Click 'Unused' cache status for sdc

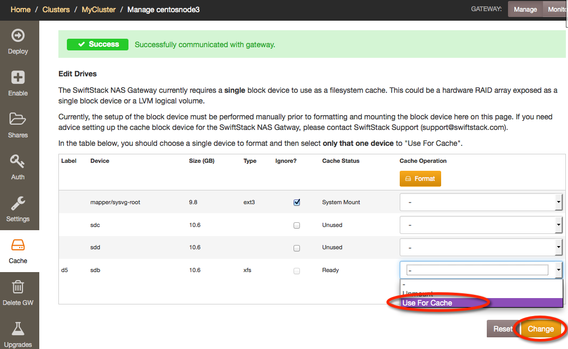coord(332,225)
